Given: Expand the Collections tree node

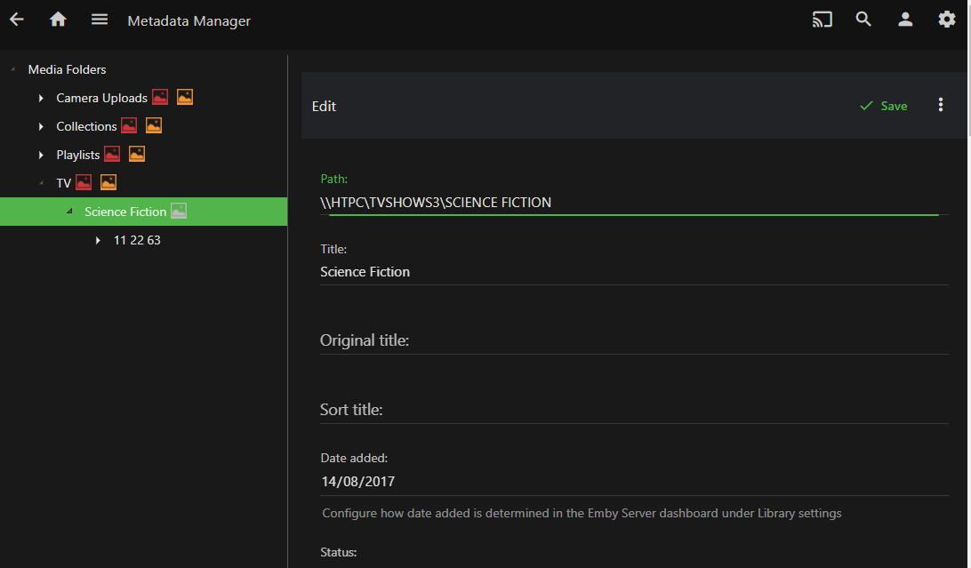Looking at the screenshot, I should [41, 126].
